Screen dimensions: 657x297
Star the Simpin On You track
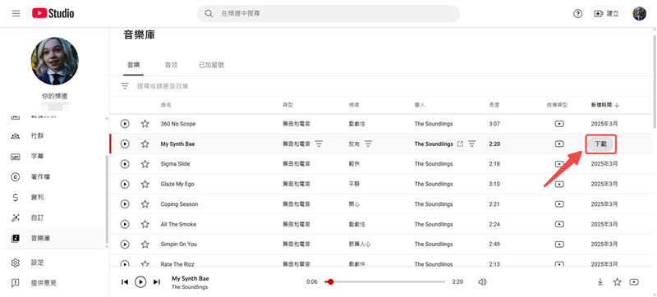tap(145, 244)
